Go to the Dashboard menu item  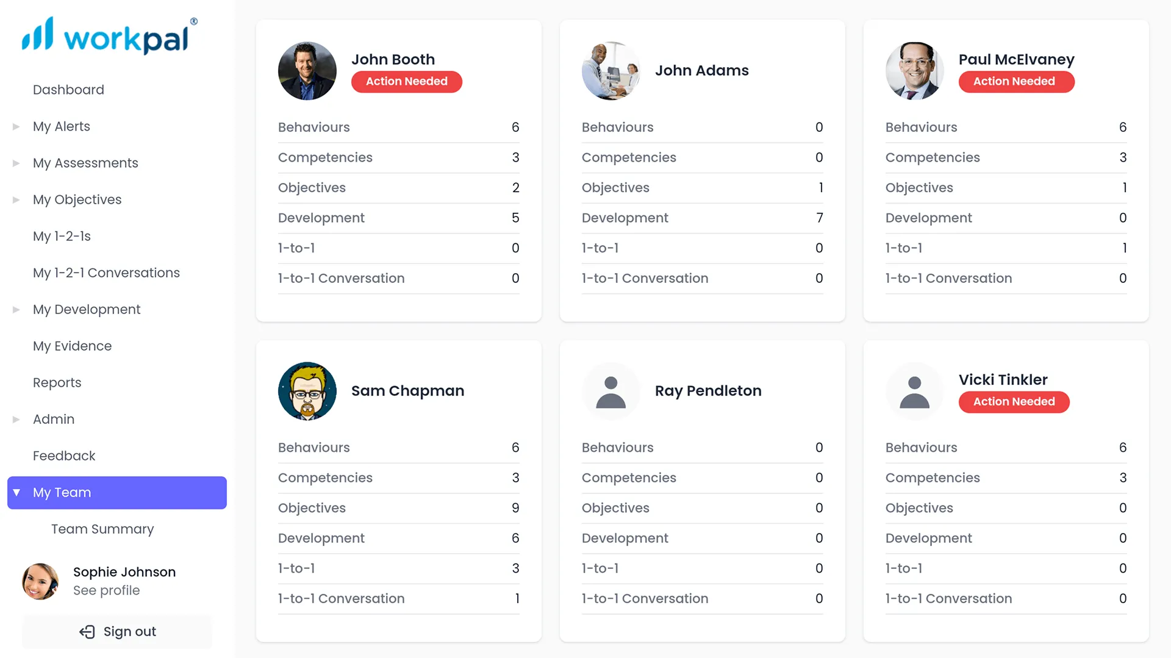tap(68, 90)
